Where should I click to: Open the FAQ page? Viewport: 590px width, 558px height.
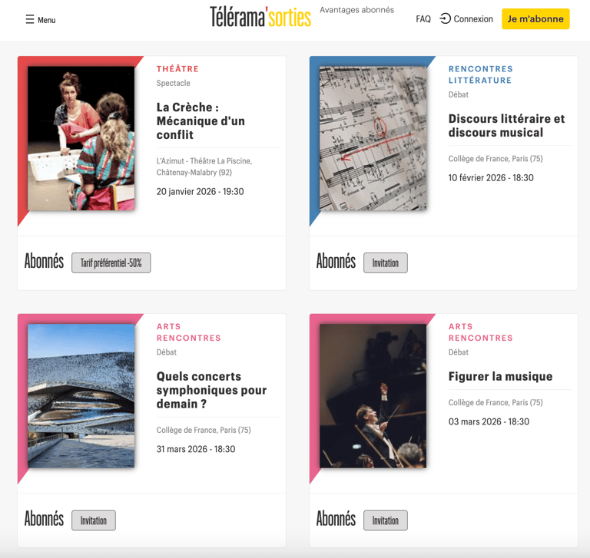coord(423,18)
